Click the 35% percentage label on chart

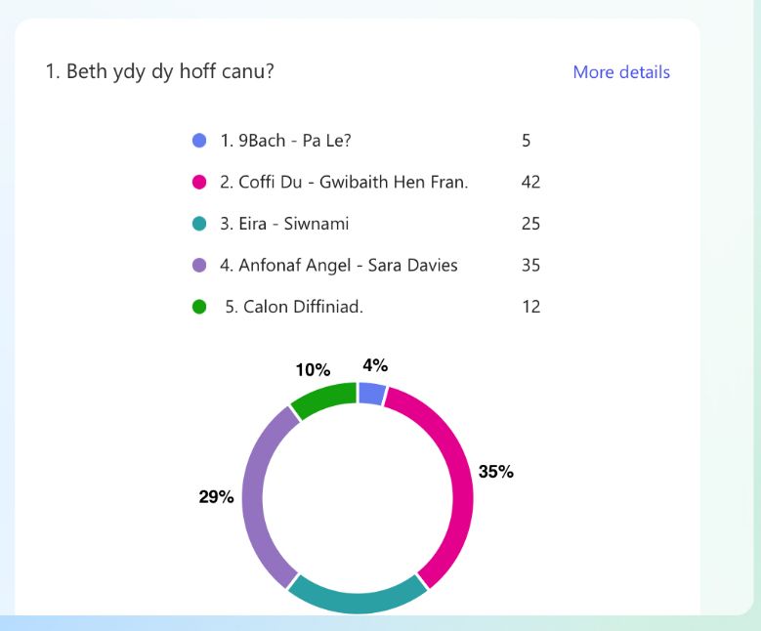pos(495,472)
